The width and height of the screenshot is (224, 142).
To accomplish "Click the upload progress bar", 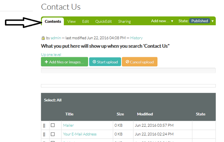I will pyautogui.click(x=128, y=70).
